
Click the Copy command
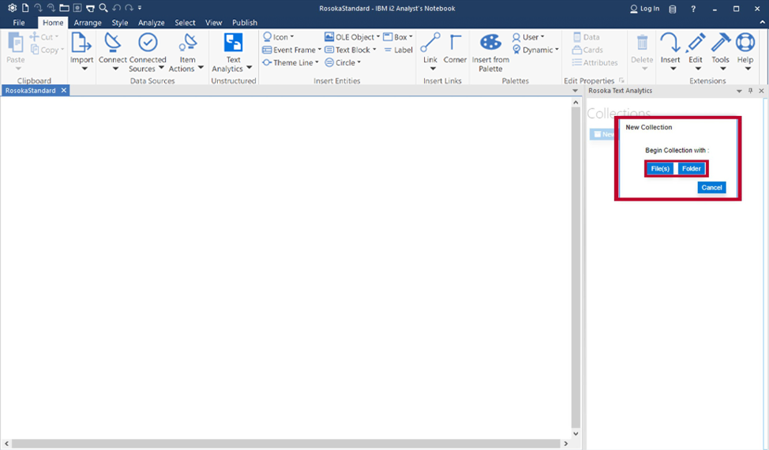(47, 50)
